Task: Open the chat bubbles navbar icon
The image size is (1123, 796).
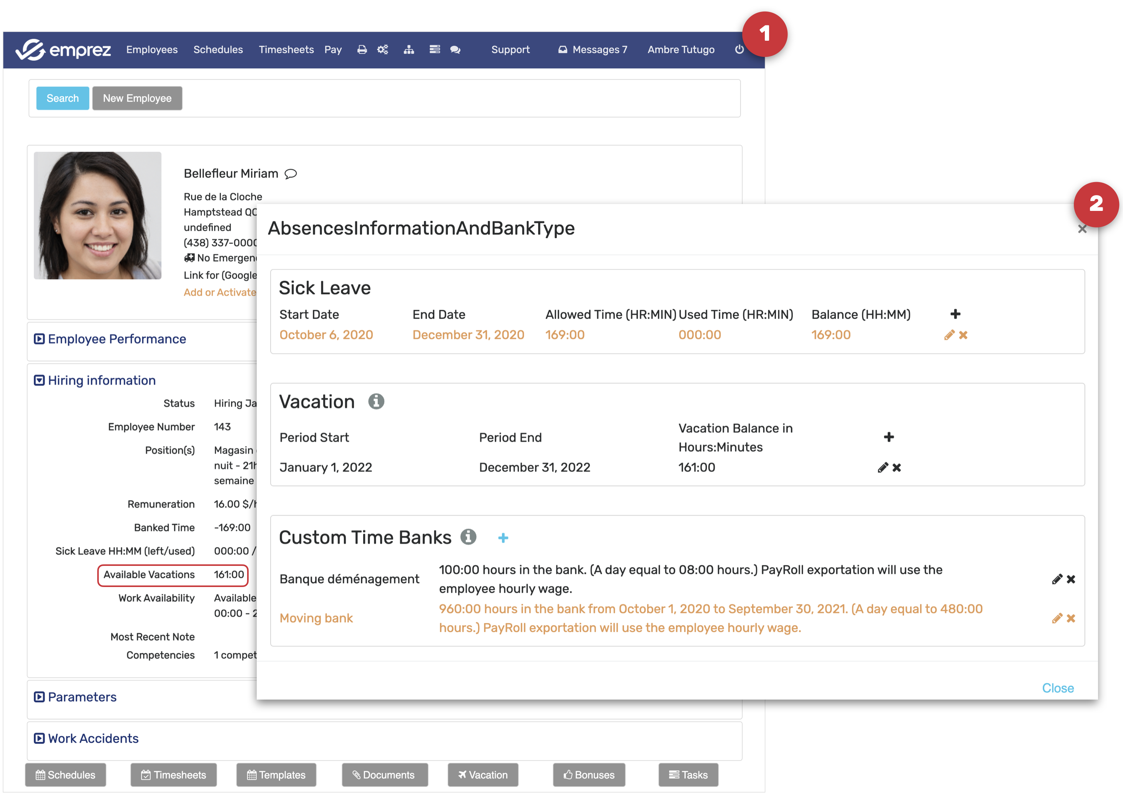Action: click(455, 50)
